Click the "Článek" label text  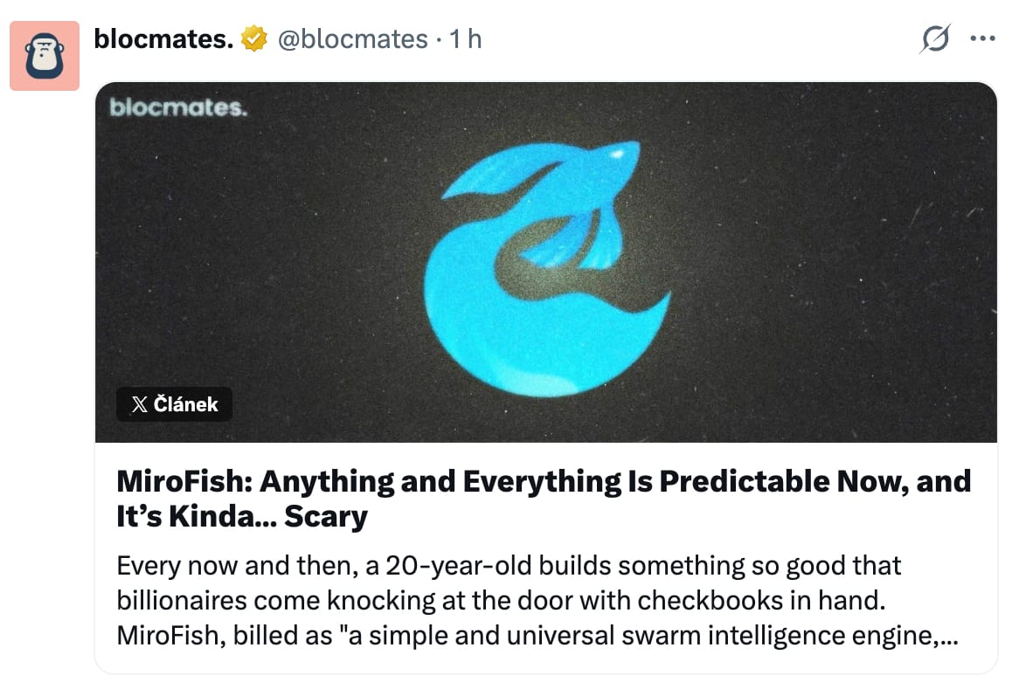185,404
